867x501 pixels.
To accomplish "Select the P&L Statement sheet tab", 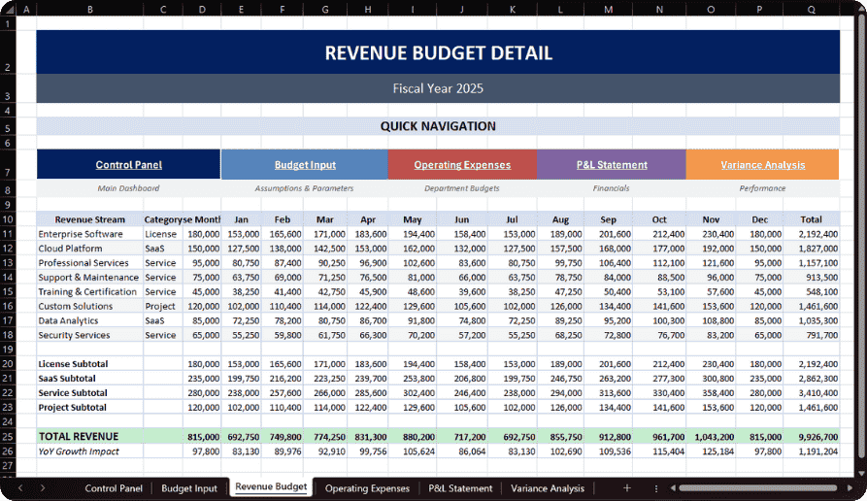I will pos(460,488).
